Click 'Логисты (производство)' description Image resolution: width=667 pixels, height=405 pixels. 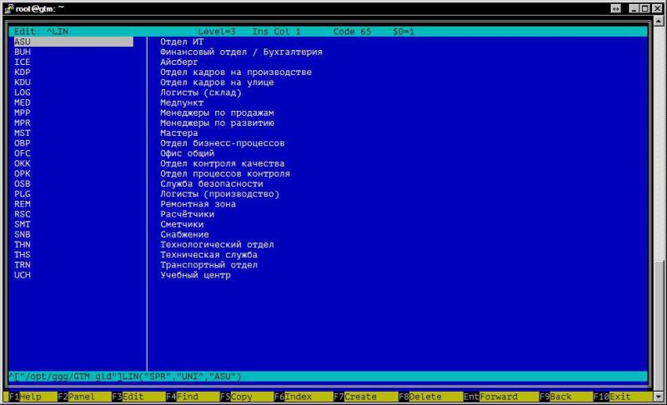[220, 194]
